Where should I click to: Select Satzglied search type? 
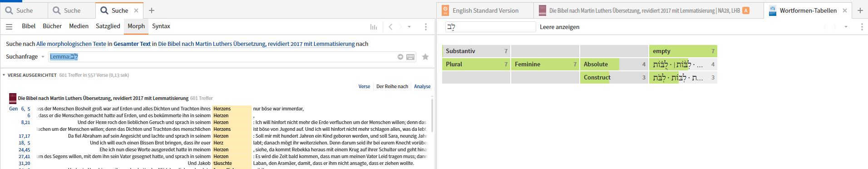tap(108, 26)
